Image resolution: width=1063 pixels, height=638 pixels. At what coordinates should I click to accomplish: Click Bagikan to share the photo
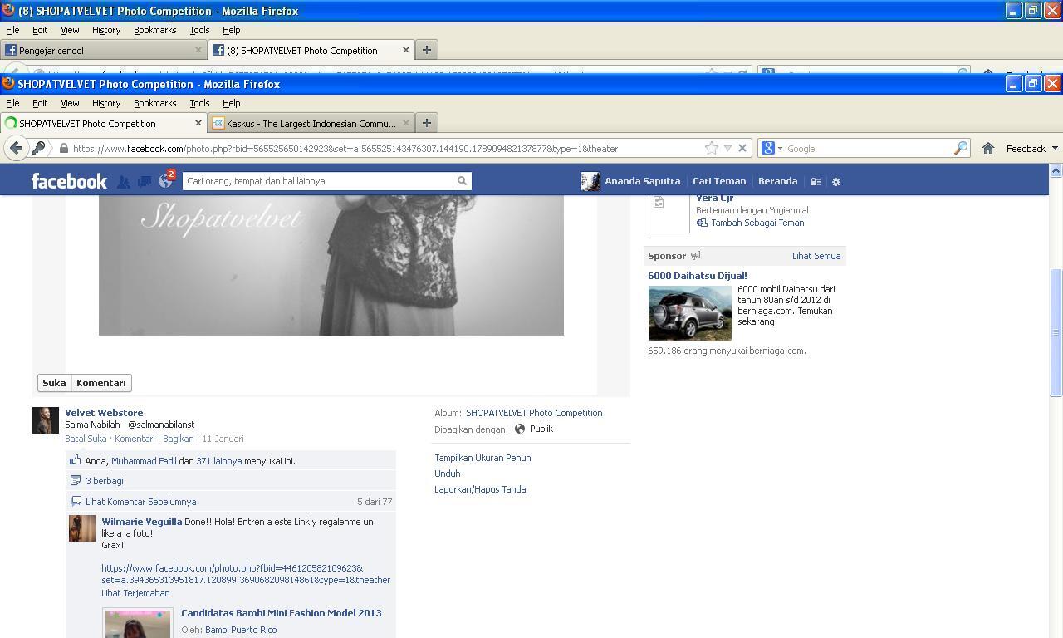[x=178, y=439]
